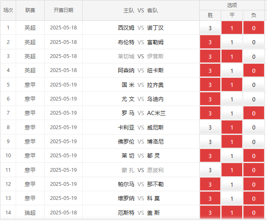
Task: Pick draw (1) for 尤文 VS 乌迪内
Action: tap(232, 99)
